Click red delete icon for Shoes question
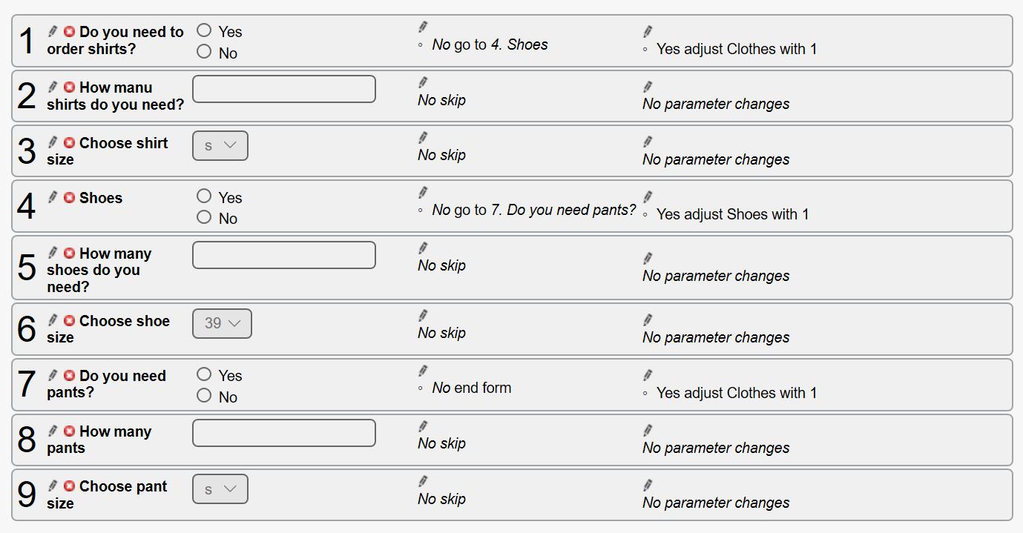The height and width of the screenshot is (533, 1023). (x=69, y=197)
